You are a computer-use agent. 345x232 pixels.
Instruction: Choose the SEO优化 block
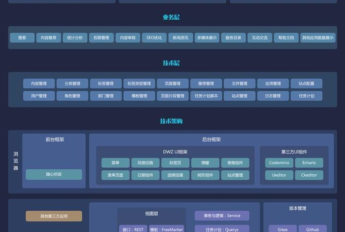point(154,38)
